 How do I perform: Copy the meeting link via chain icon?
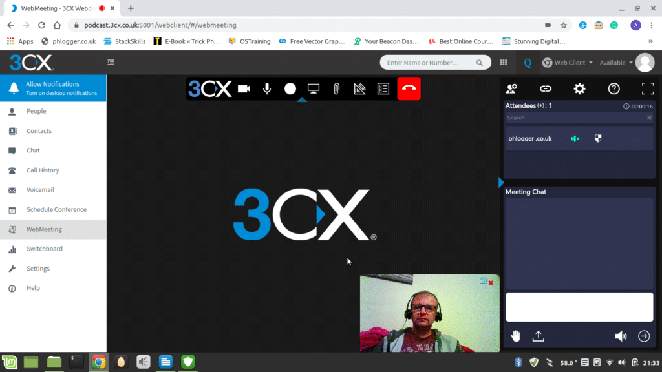pos(546,88)
